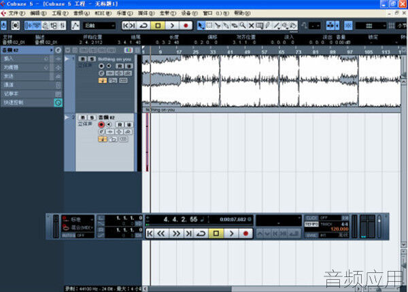Solo the 音频 02 track
Image resolution: width=408 pixels, height=292 pixels.
coord(92,117)
